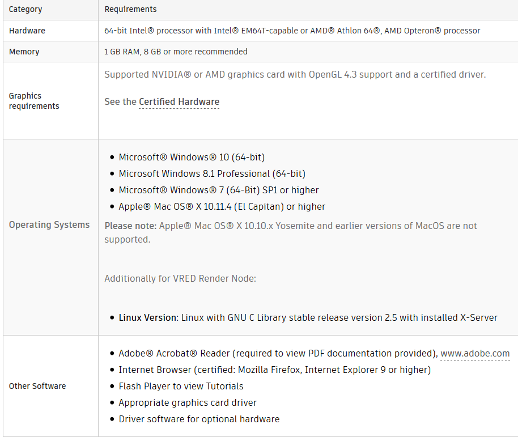Click the Additionally for VRED Render Node text
Image resolution: width=518 pixels, height=437 pixels.
[x=180, y=278]
